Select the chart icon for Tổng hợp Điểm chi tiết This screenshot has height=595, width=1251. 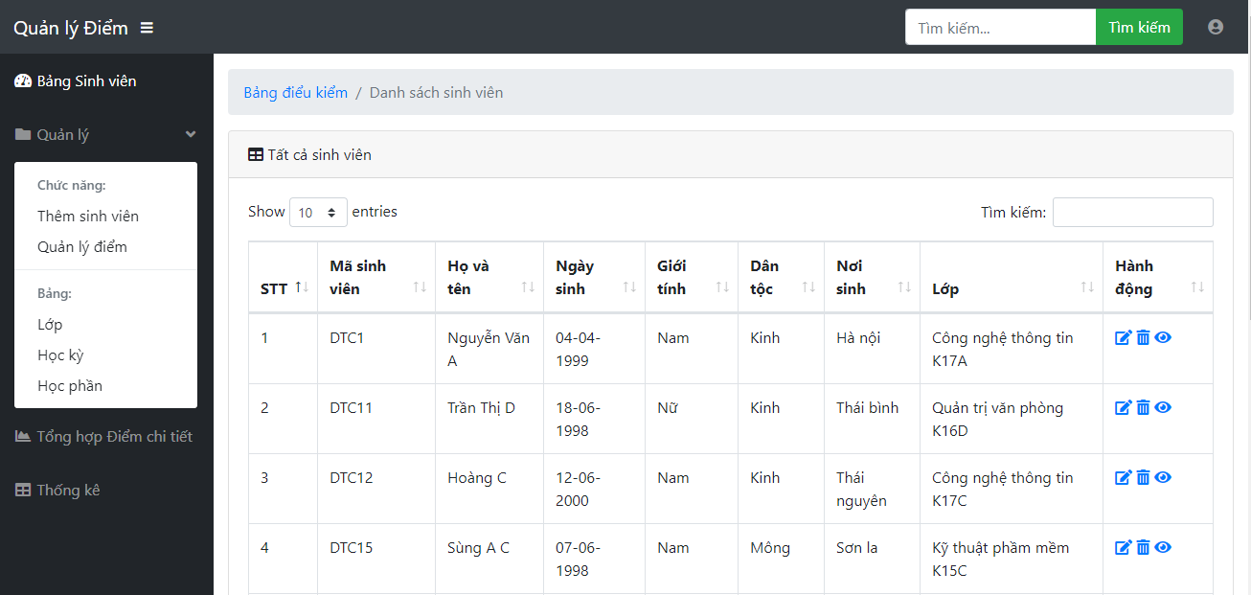21,436
